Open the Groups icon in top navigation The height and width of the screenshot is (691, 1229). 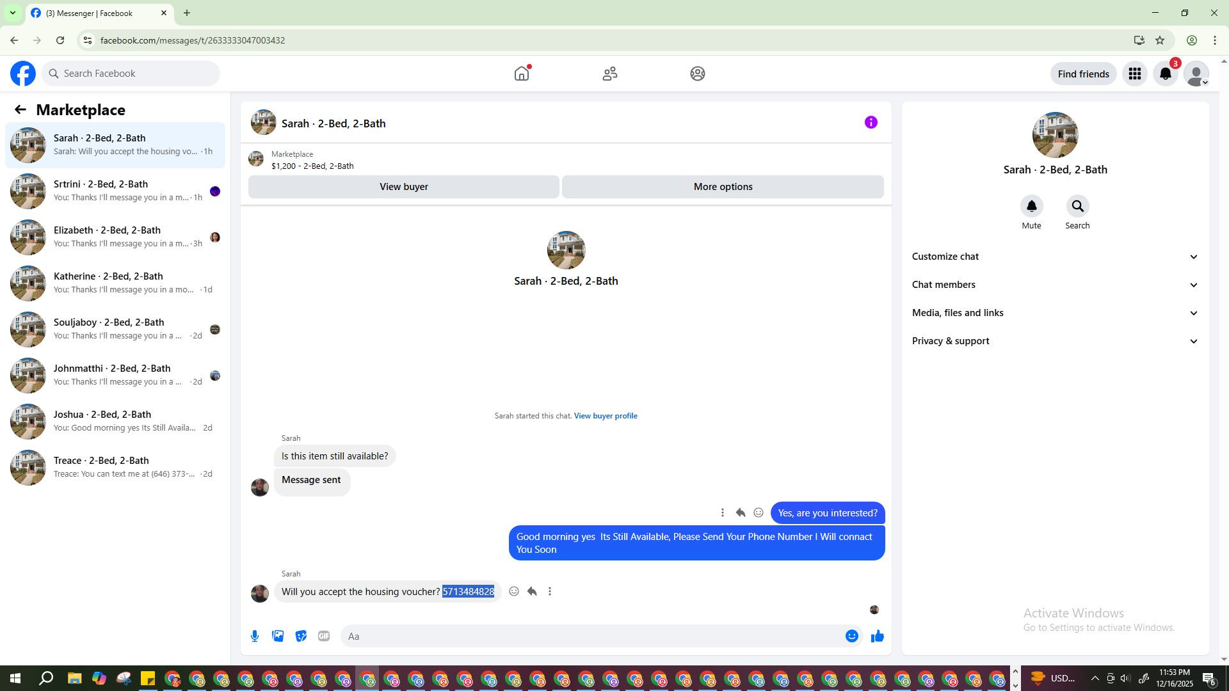698,74
